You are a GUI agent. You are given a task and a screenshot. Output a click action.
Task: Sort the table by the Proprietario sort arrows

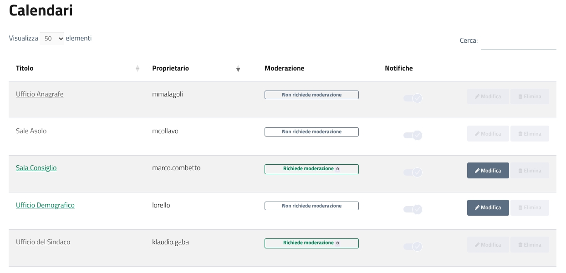tap(238, 69)
